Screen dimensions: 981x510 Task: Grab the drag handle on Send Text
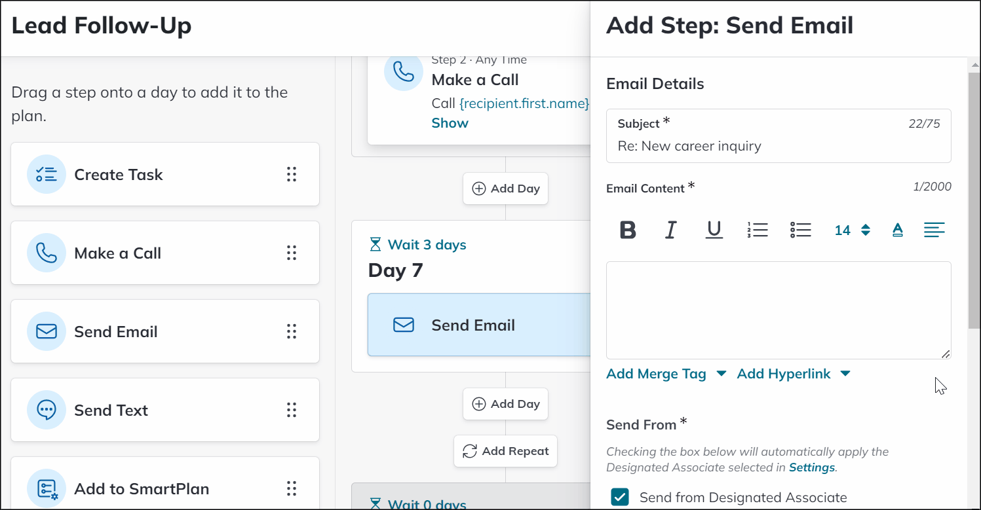click(292, 410)
